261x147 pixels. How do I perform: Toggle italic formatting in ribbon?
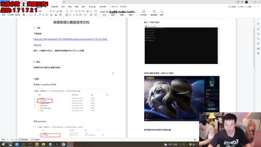coord(27,15)
